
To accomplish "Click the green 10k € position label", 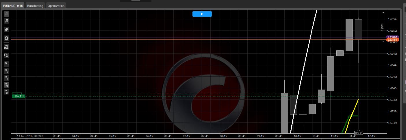I will click(x=19, y=96).
